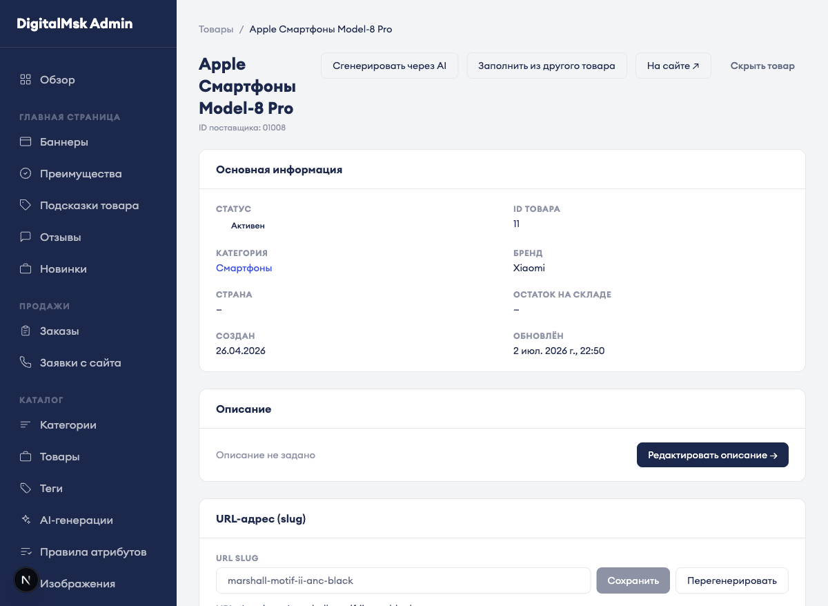Click the AI-генерации sparkle icon
This screenshot has height=606, width=828.
coord(26,520)
